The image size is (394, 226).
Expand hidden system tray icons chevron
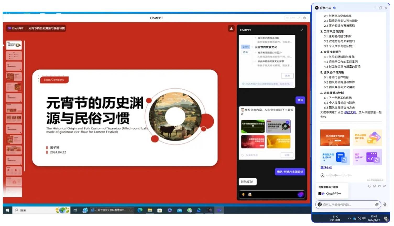(349, 218)
